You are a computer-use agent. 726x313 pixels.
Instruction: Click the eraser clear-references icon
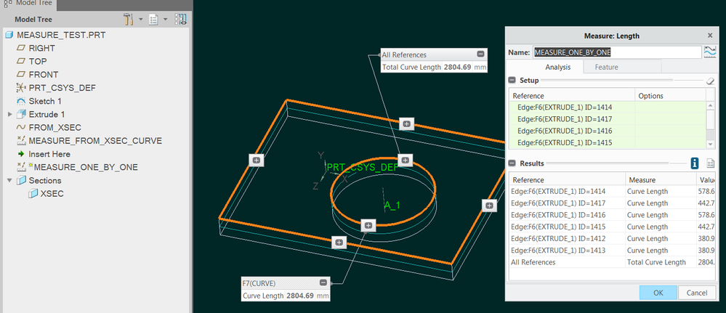click(710, 81)
